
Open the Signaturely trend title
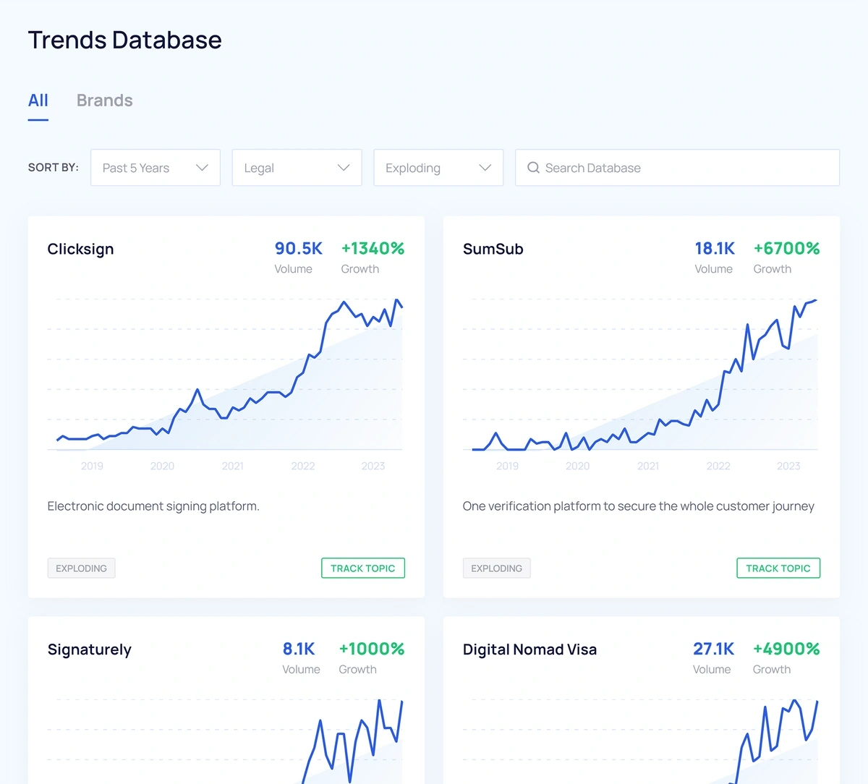pyautogui.click(x=90, y=649)
